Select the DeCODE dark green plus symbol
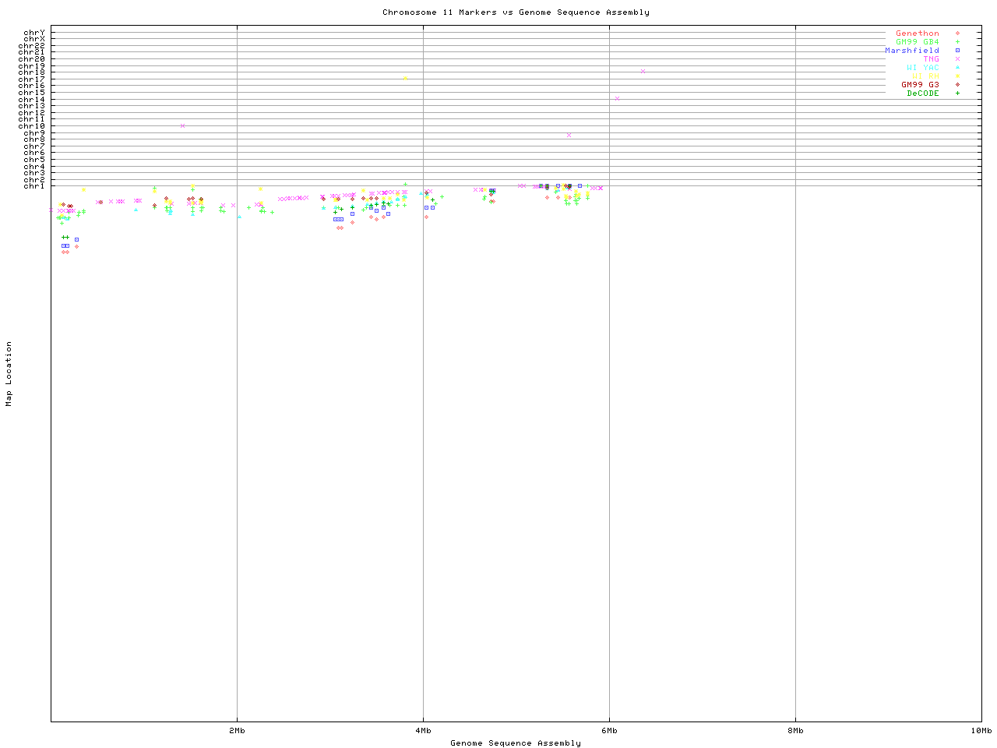This screenshot has height=748, width=997. click(957, 93)
